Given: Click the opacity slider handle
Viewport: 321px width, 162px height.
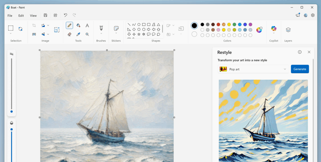Looking at the screenshot, I should pos(12,129).
